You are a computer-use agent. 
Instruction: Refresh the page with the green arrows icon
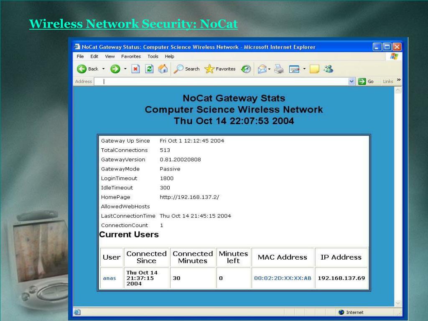coord(149,69)
